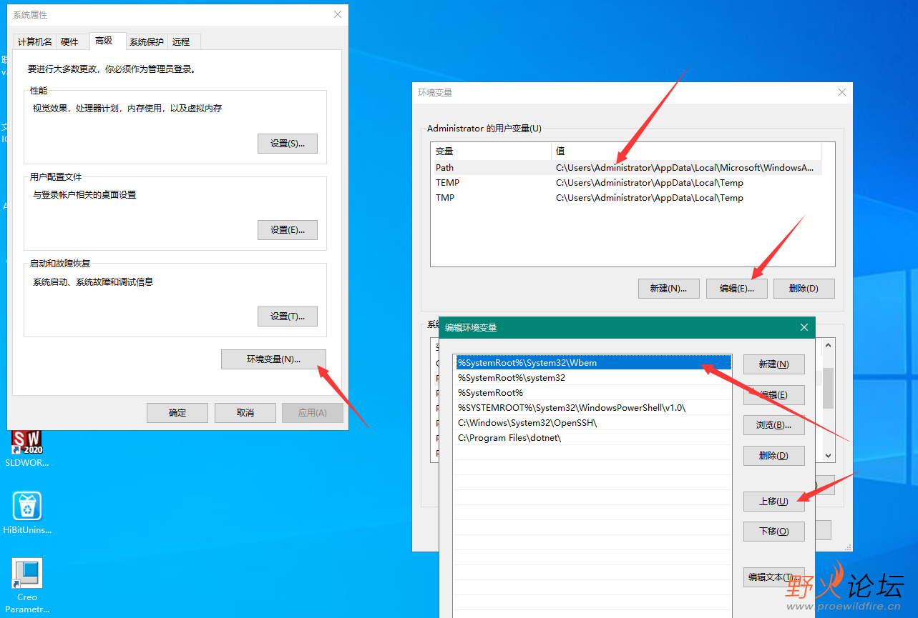918x618 pixels.
Task: Click 新建(N) in the path editor dialog
Action: click(x=774, y=364)
